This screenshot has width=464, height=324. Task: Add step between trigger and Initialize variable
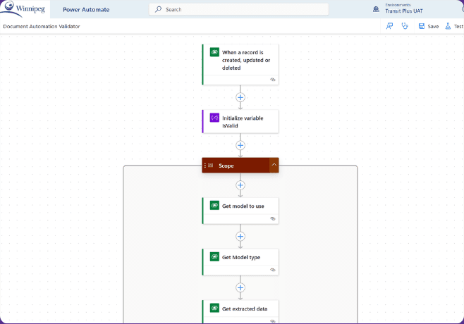(x=240, y=97)
